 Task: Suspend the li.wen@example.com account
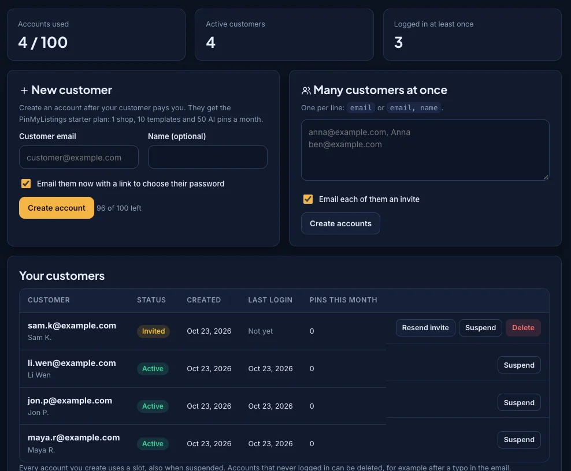(x=519, y=365)
